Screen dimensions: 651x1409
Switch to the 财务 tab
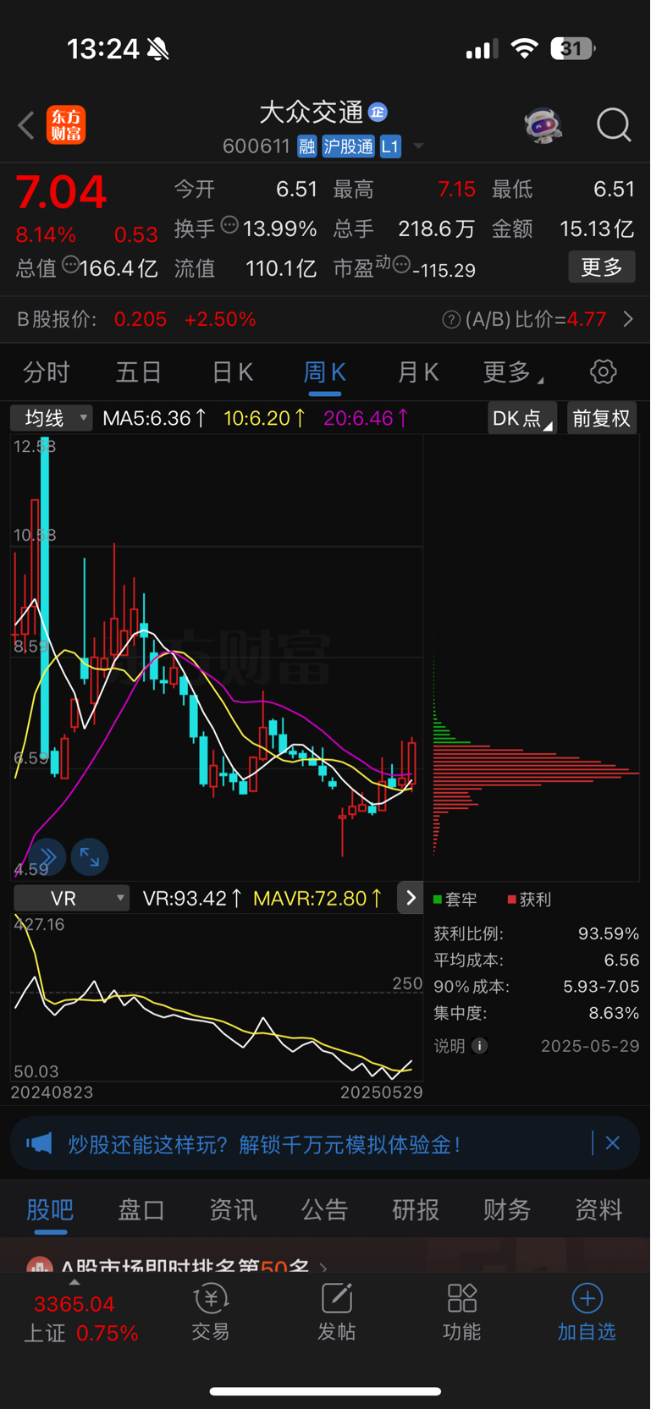(507, 1210)
